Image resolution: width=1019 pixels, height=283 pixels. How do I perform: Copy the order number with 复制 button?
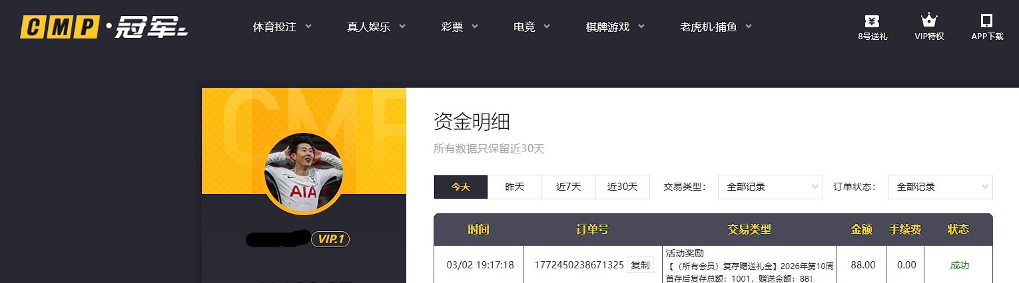pyautogui.click(x=640, y=265)
